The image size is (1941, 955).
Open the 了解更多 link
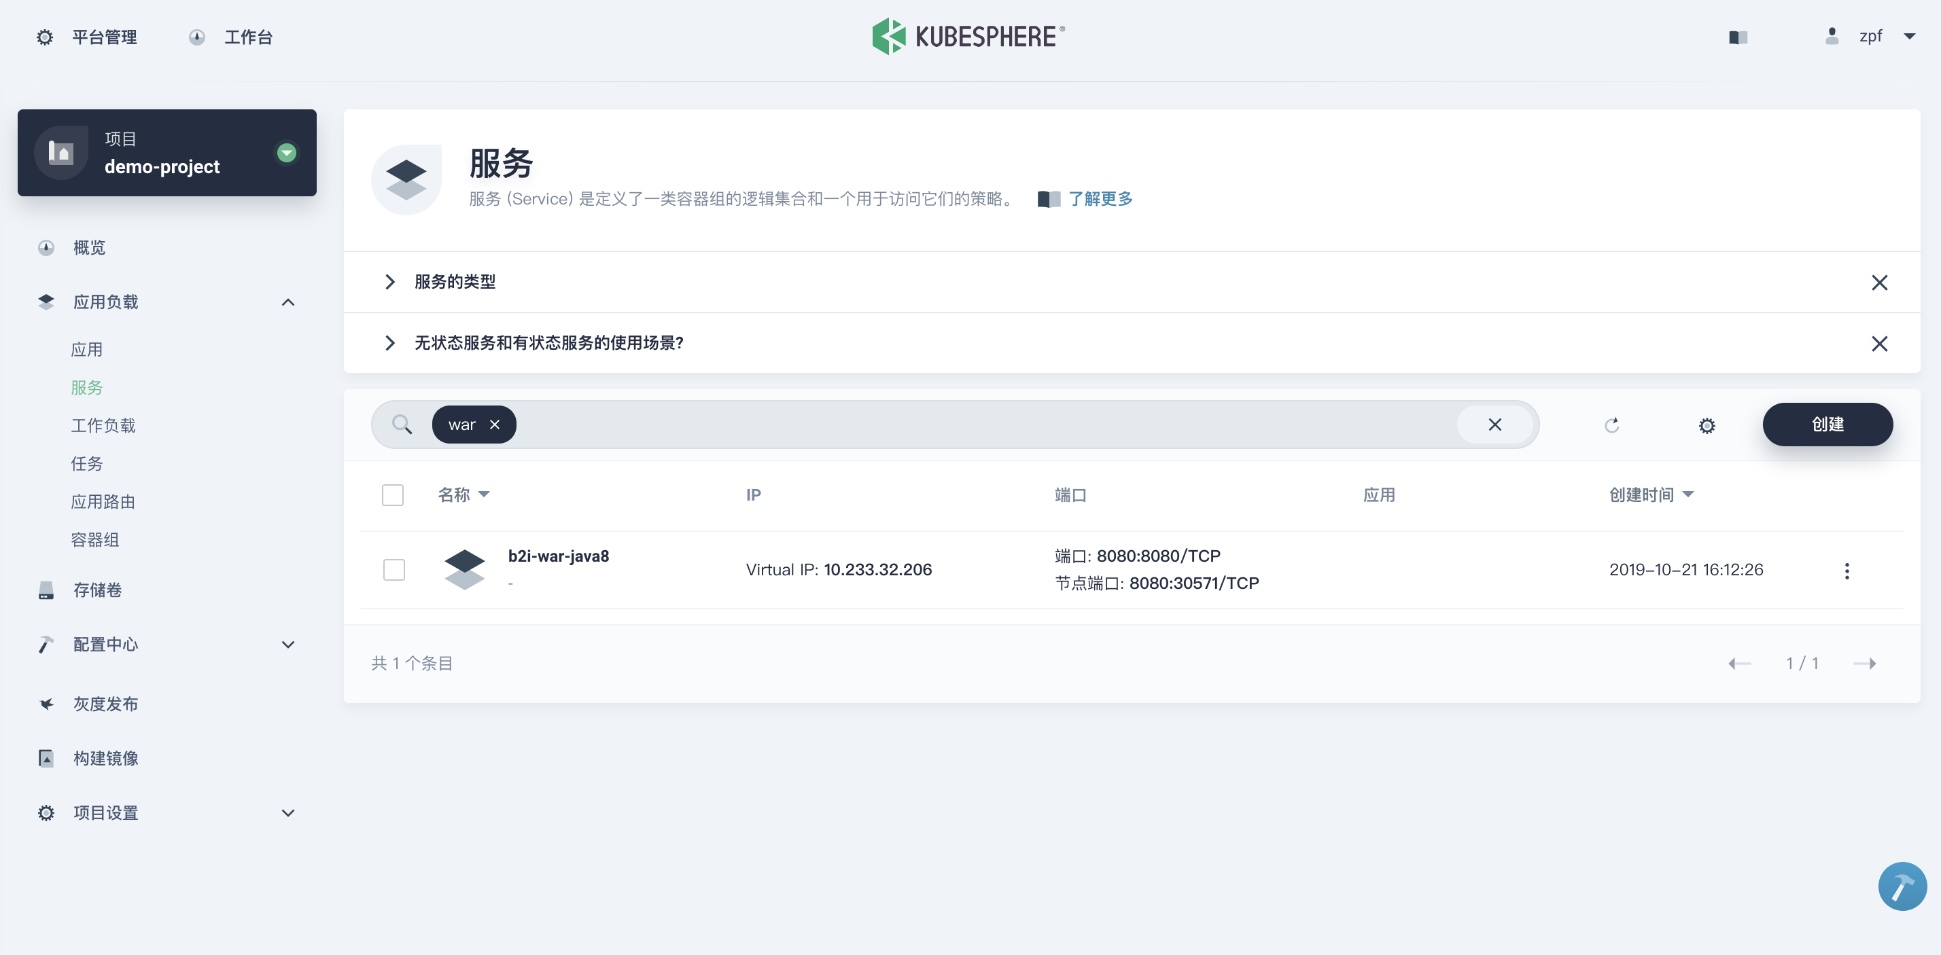click(1100, 199)
